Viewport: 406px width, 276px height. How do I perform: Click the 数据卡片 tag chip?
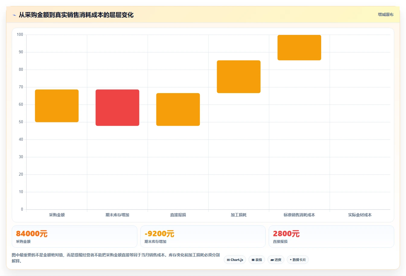click(x=298, y=260)
